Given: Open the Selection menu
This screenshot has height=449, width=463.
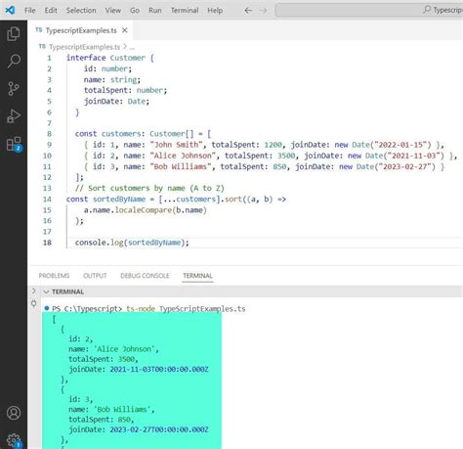Looking at the screenshot, I should (x=81, y=11).
